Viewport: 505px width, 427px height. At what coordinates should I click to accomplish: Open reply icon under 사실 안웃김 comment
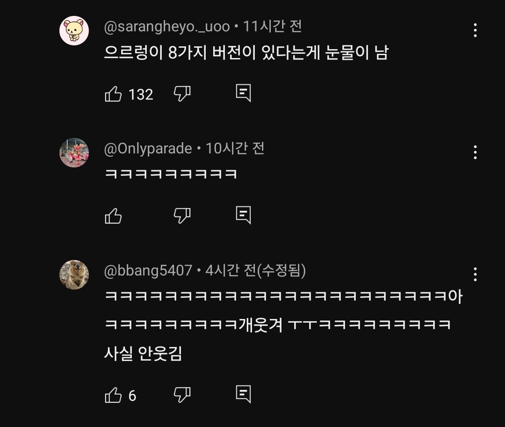(x=243, y=394)
